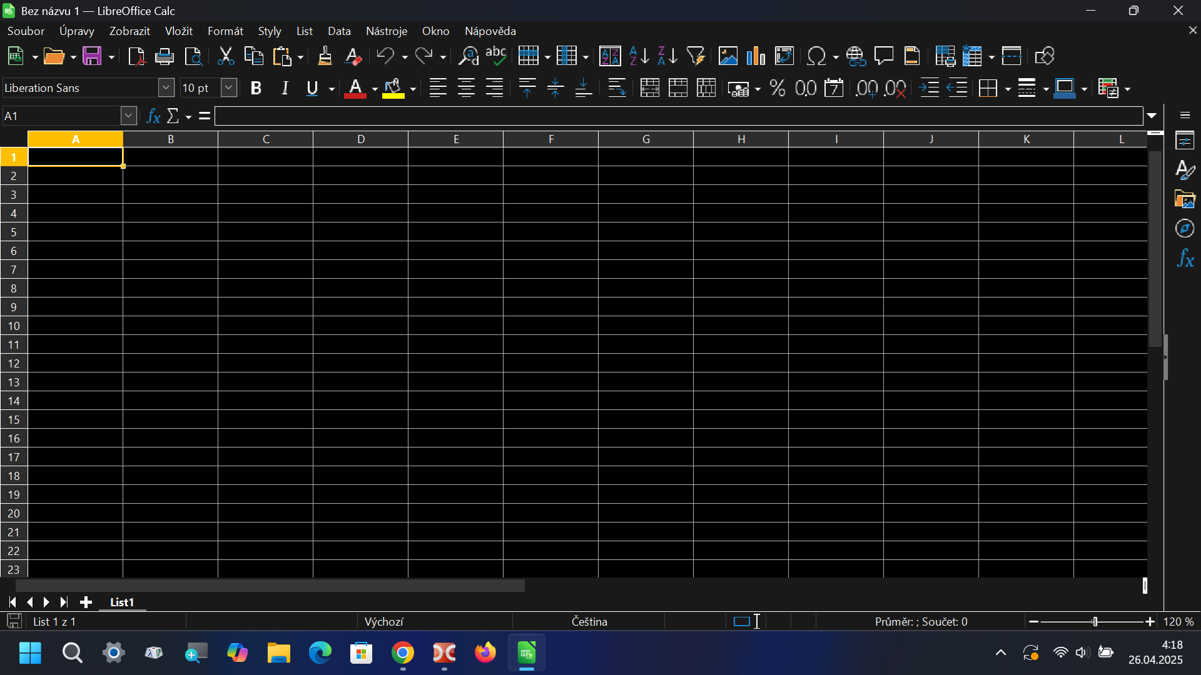The image size is (1201, 675).
Task: Insert a chart
Action: (x=756, y=56)
